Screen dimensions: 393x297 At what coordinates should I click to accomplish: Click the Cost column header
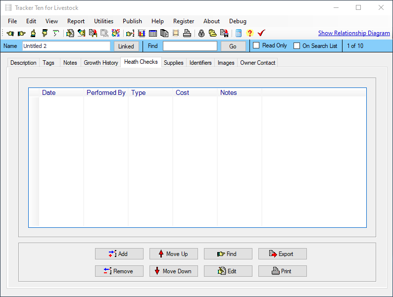tap(195, 92)
